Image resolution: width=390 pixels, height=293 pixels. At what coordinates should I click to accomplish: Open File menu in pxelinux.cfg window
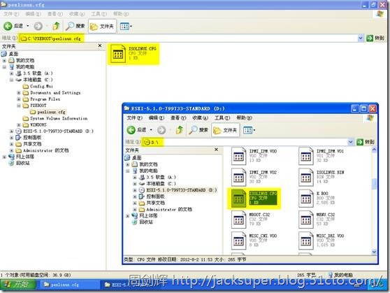click(11, 14)
